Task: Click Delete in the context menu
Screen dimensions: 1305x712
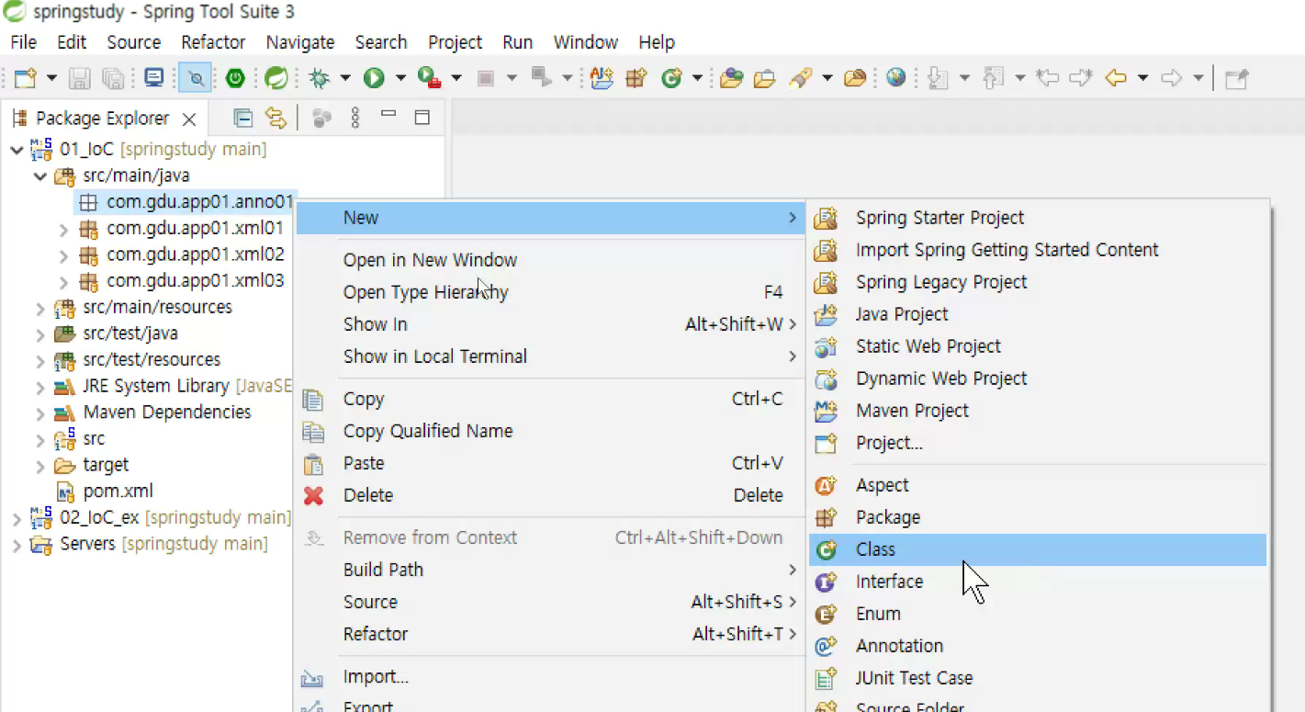Action: coord(549,495)
